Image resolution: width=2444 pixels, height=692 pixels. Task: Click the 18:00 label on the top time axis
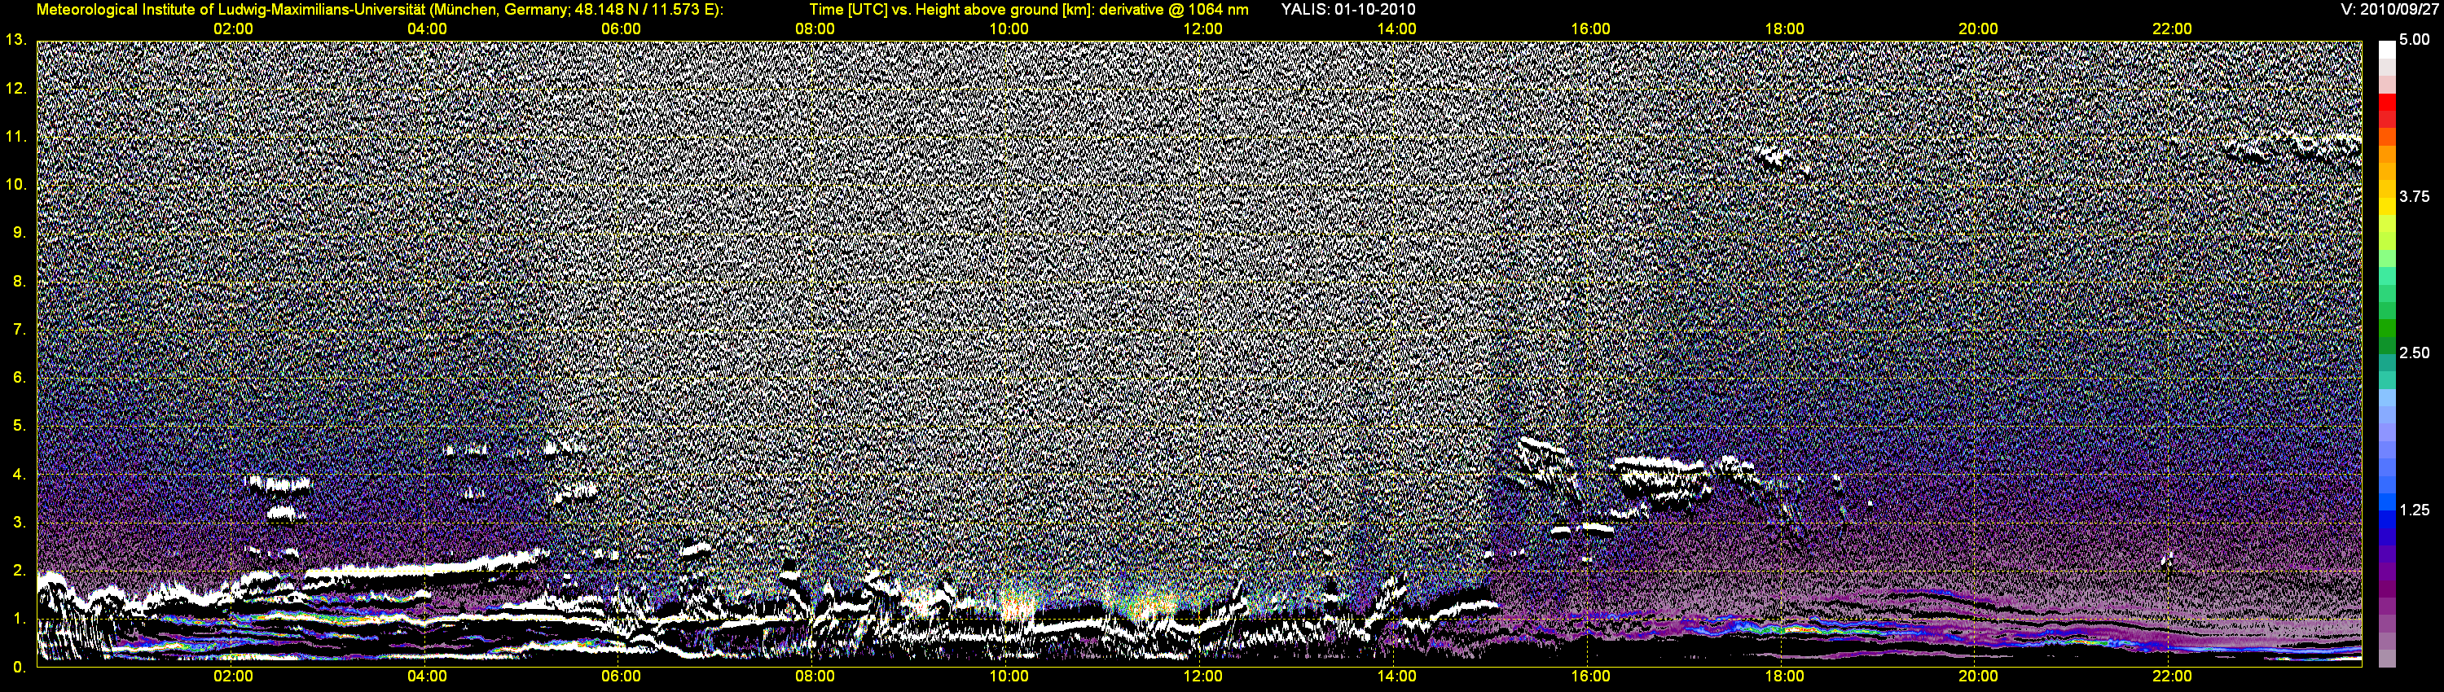(1783, 29)
